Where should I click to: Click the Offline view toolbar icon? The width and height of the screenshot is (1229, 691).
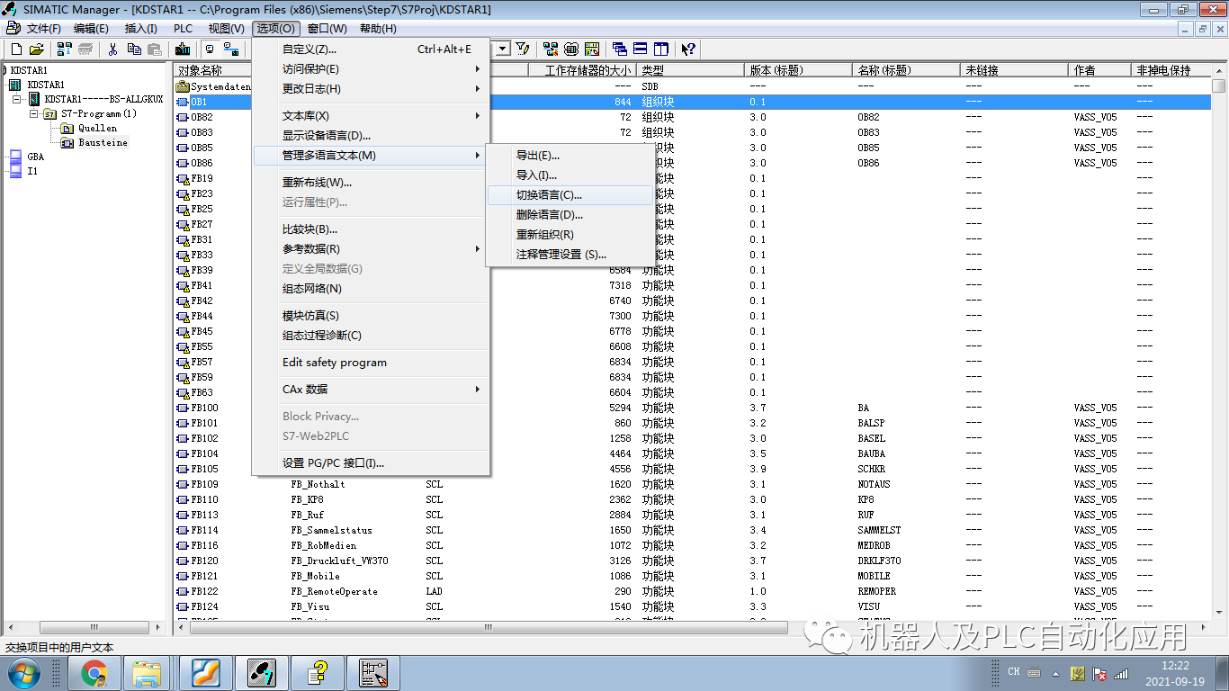click(x=211, y=49)
